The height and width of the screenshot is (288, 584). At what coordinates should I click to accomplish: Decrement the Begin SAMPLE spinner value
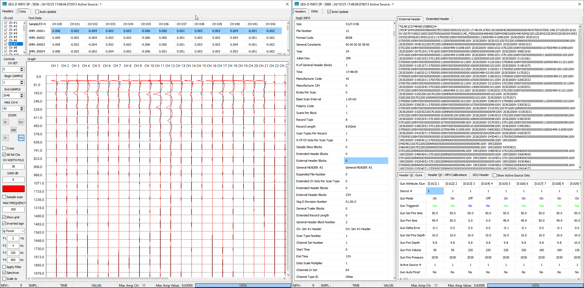[x=22, y=84]
